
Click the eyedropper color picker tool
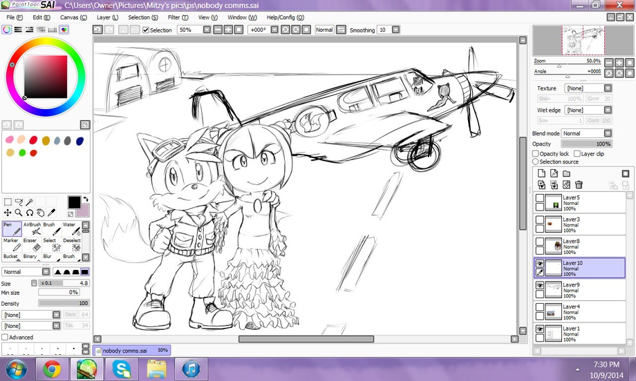(x=51, y=212)
